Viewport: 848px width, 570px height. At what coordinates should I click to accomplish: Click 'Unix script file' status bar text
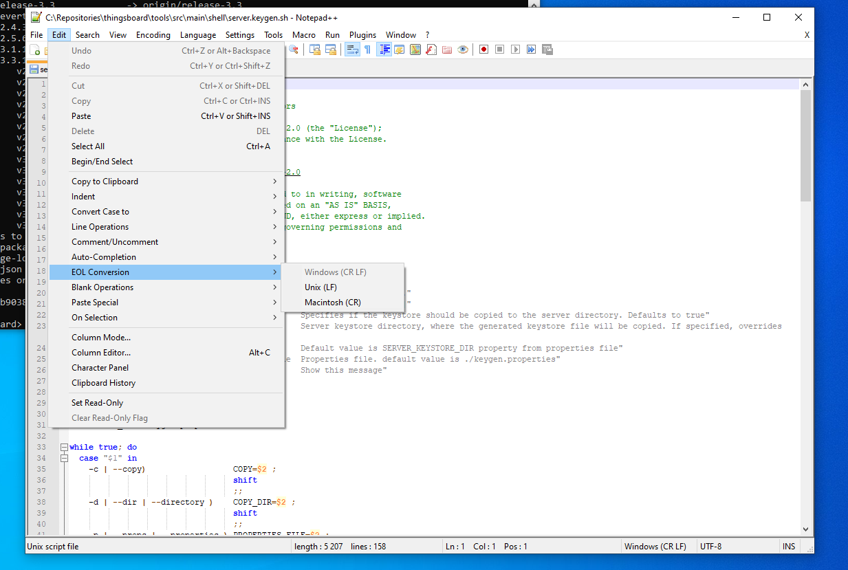click(53, 547)
